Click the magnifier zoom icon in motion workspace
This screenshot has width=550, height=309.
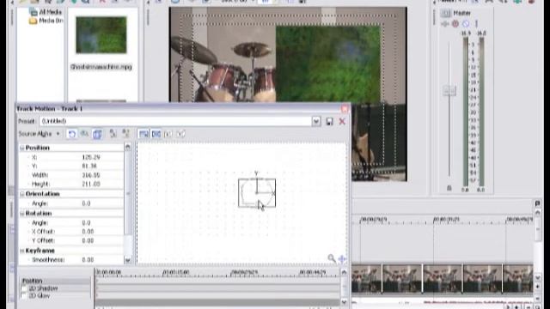tap(332, 258)
